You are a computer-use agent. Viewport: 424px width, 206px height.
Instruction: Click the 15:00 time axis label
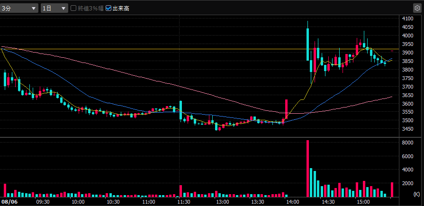(364, 202)
